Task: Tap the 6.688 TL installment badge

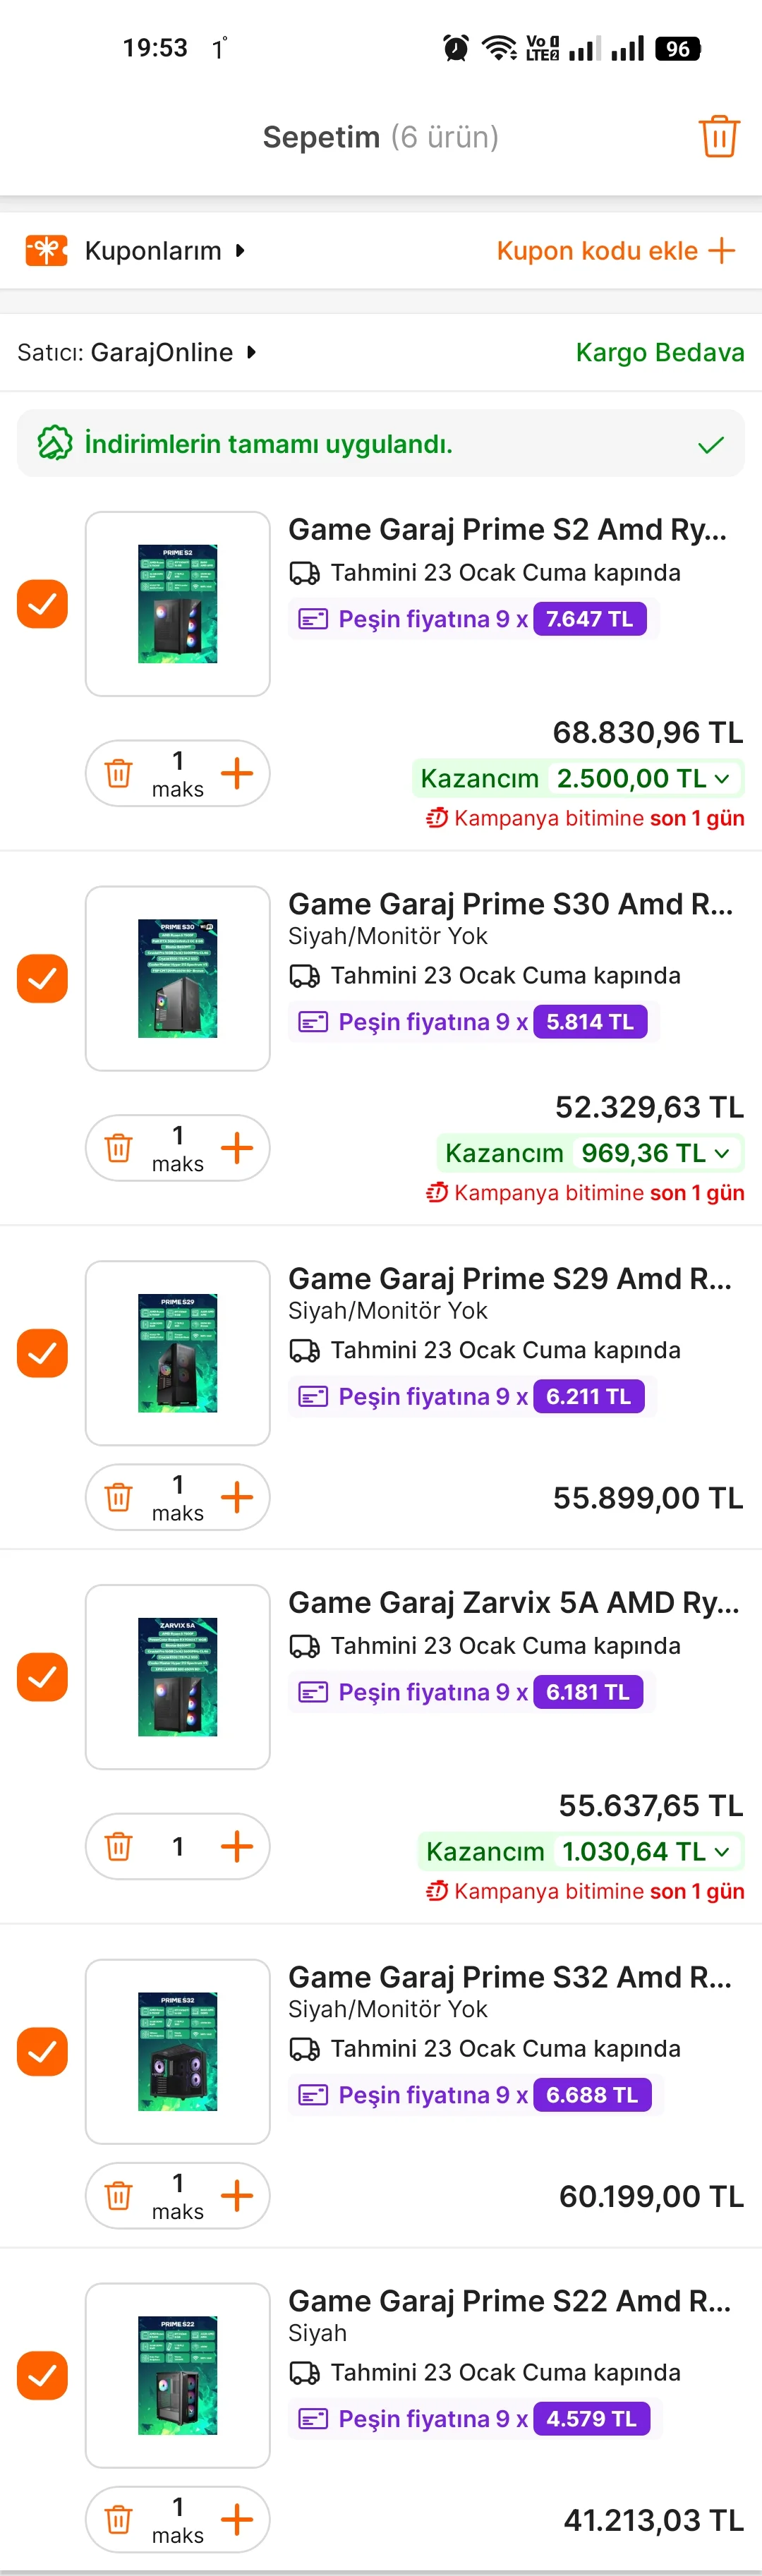Action: (591, 2094)
